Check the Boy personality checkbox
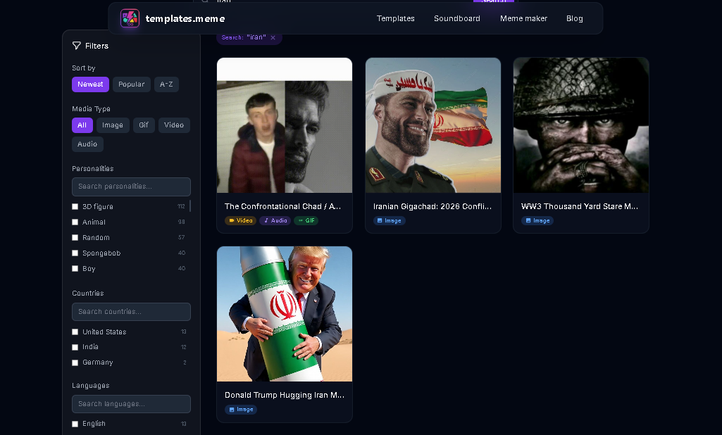The width and height of the screenshot is (722, 435). (75, 268)
